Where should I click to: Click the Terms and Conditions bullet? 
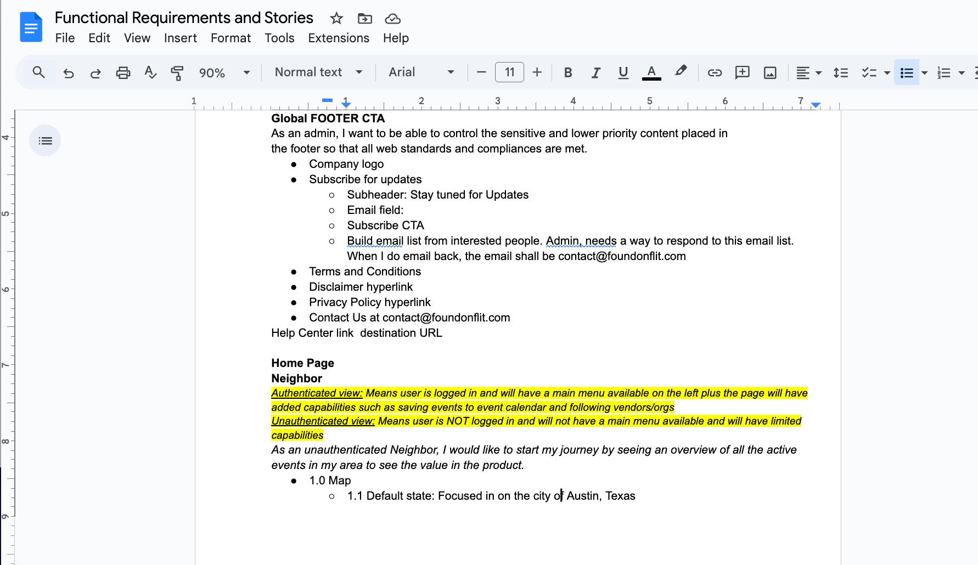pyautogui.click(x=365, y=272)
